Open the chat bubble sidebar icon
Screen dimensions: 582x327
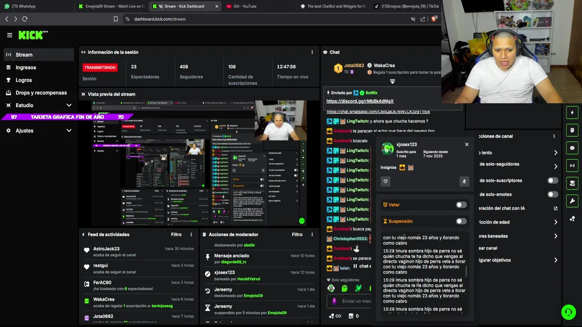pyautogui.click(x=572, y=148)
